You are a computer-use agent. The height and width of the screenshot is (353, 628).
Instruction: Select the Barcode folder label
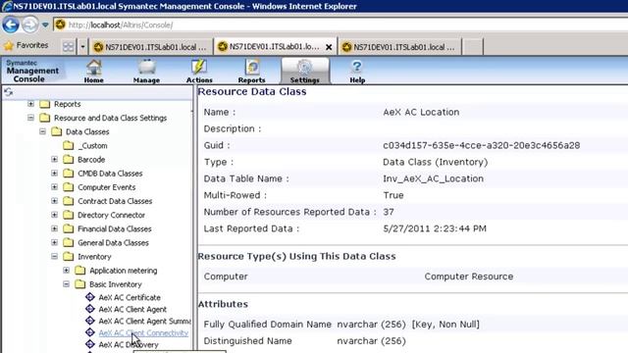pyautogui.click(x=91, y=159)
